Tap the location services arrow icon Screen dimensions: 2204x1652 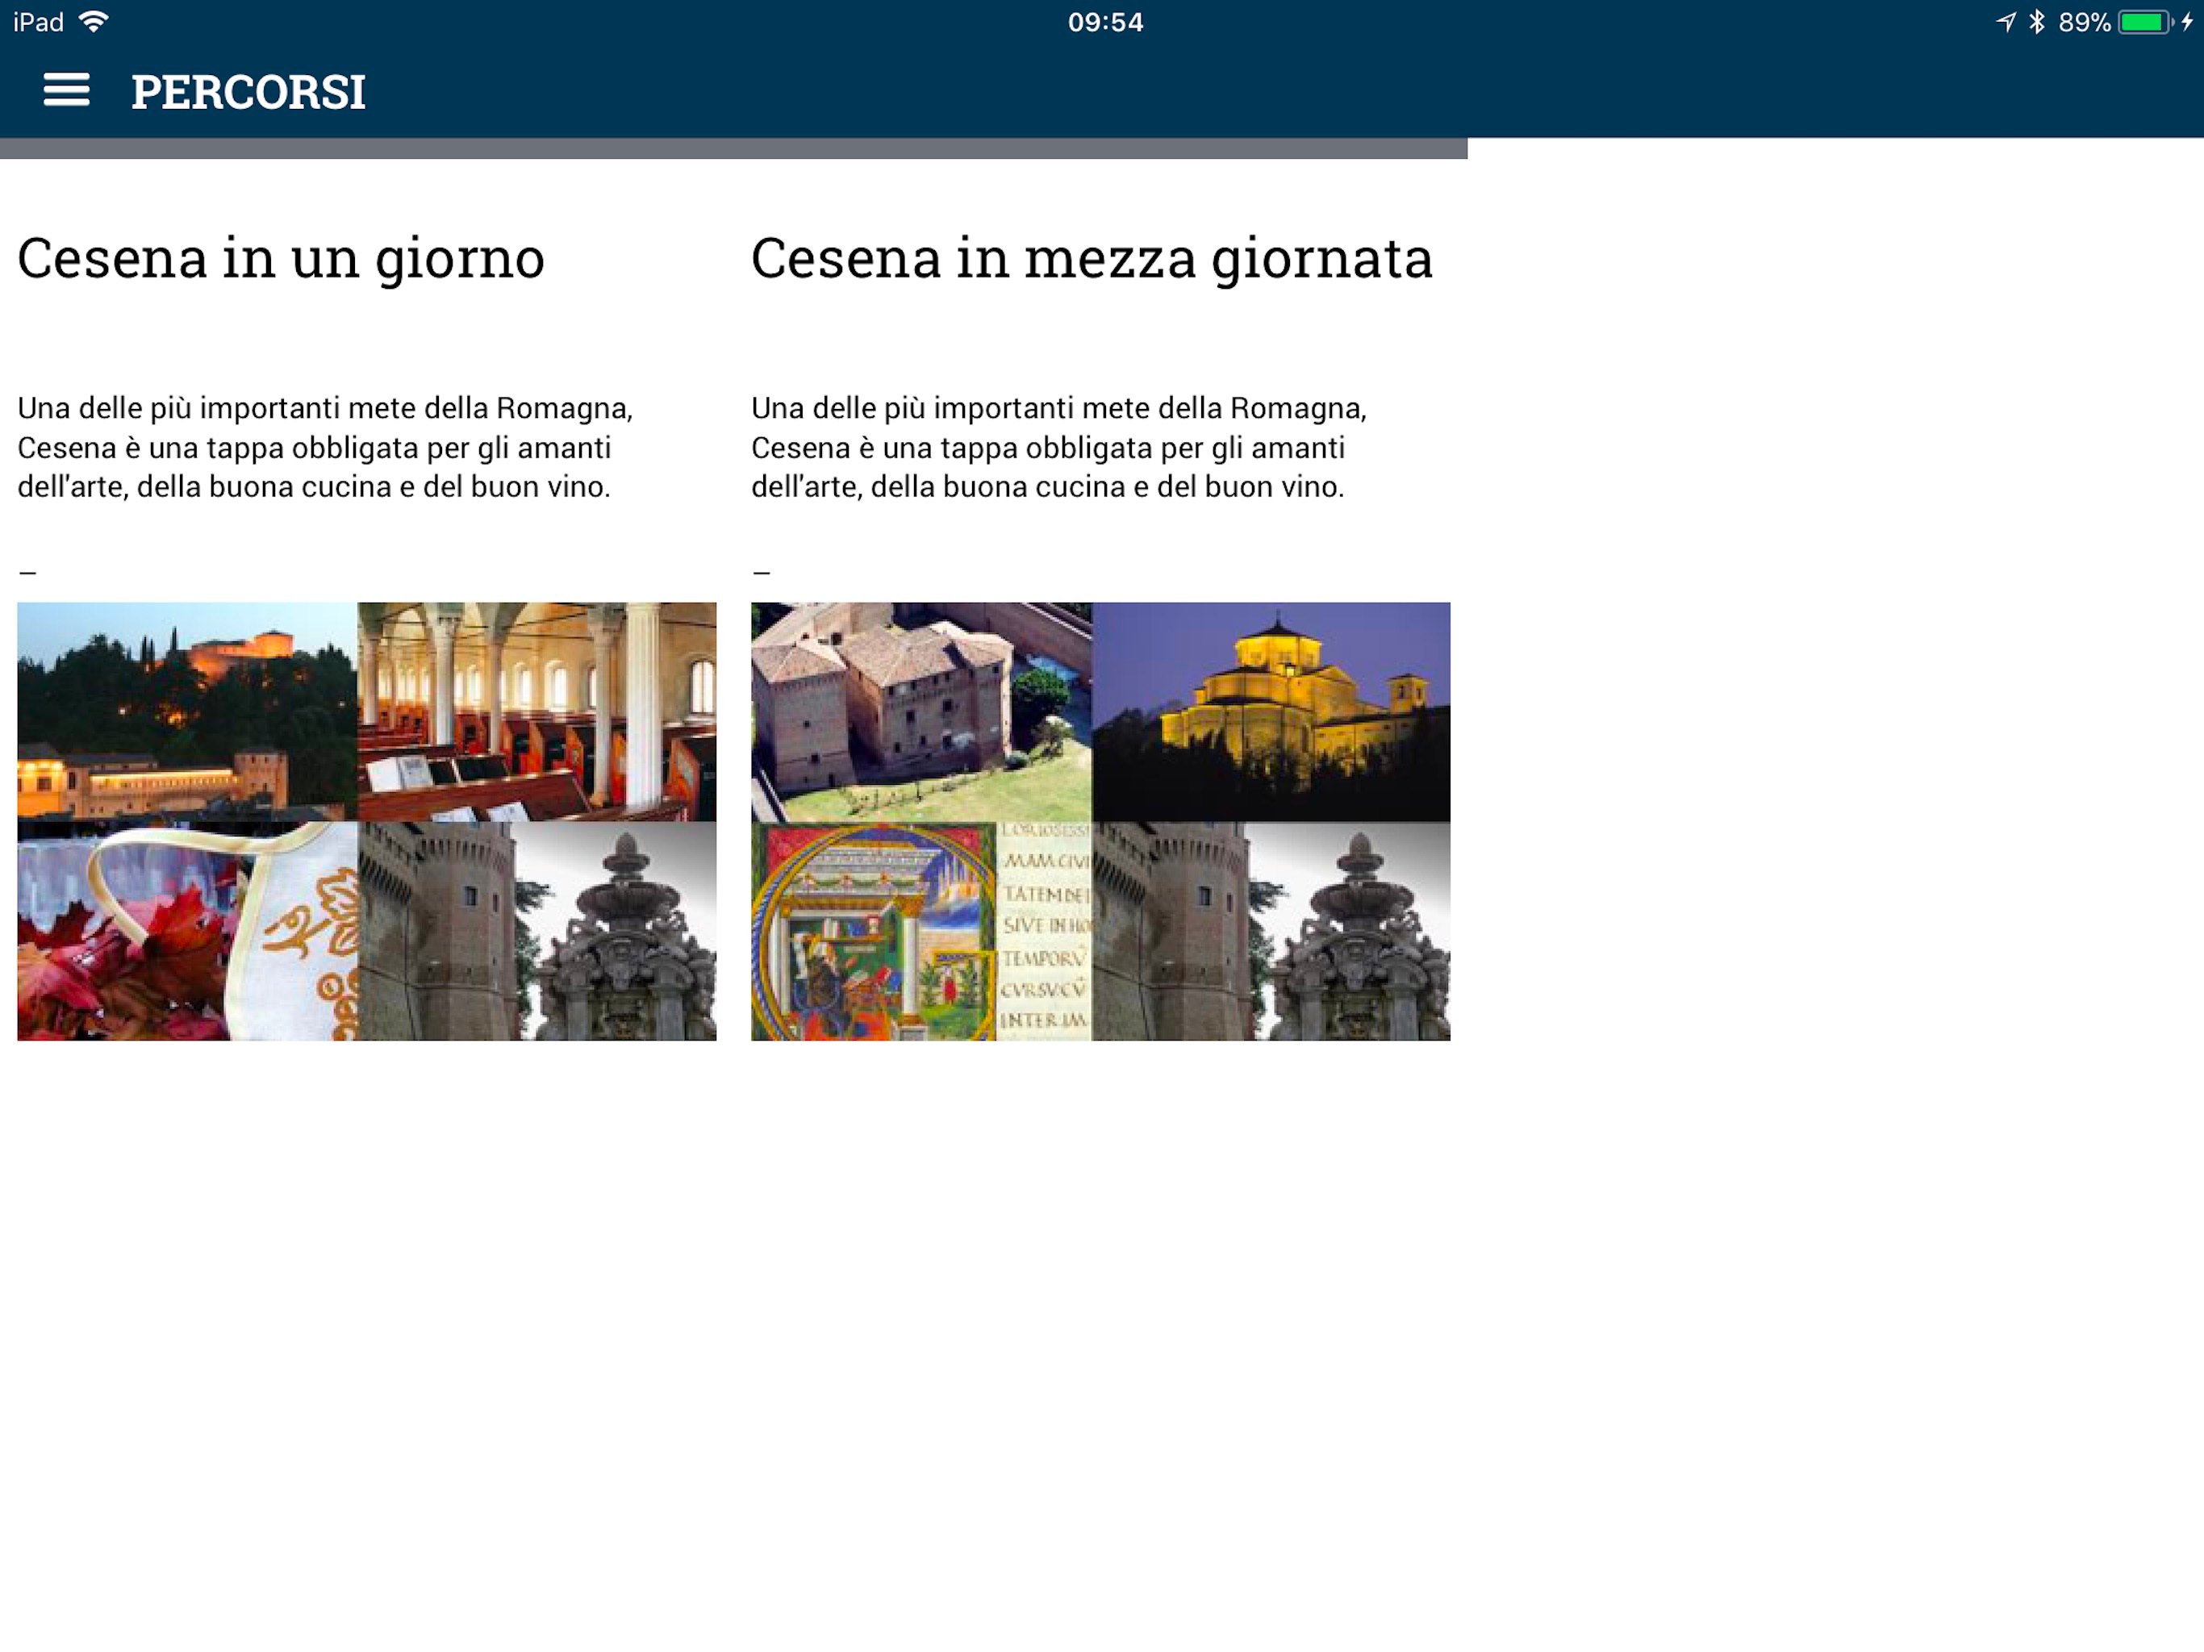pyautogui.click(x=2006, y=22)
